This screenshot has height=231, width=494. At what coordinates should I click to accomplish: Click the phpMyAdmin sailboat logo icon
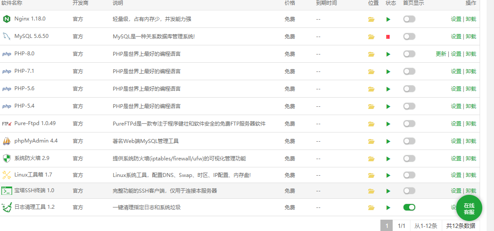[7, 141]
